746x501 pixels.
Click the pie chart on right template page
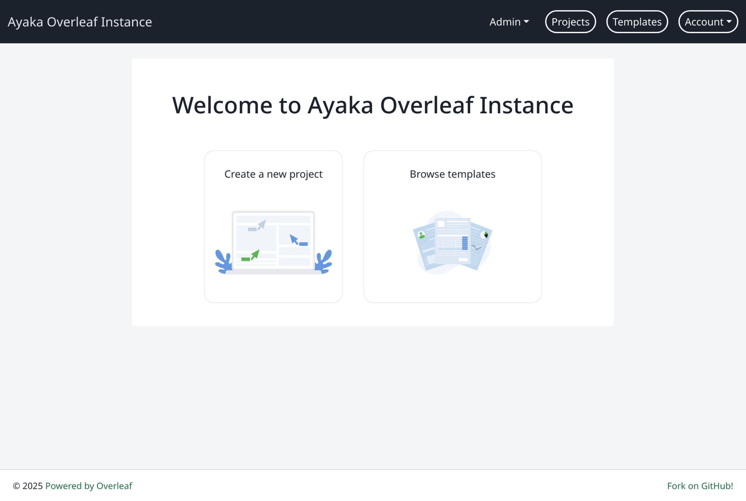coord(485,235)
